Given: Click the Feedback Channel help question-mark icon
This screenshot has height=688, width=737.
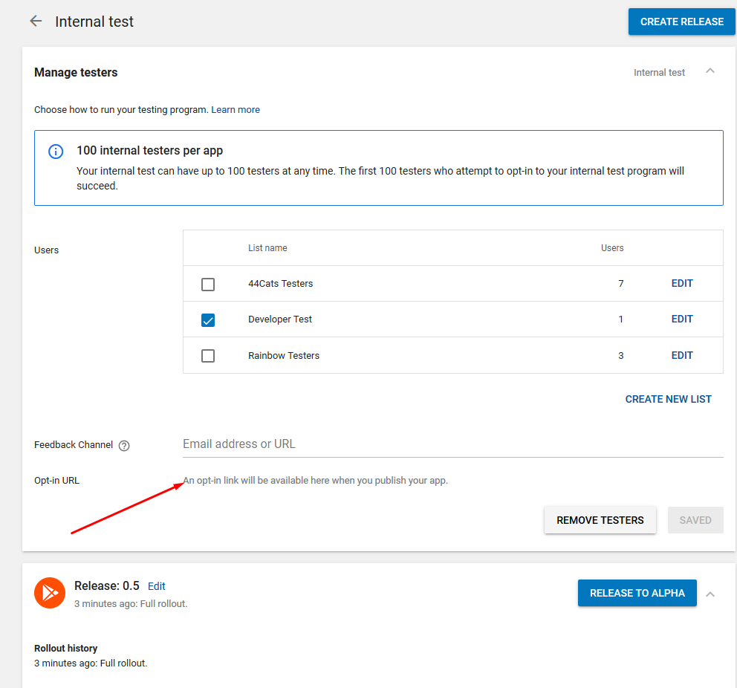Looking at the screenshot, I should pyautogui.click(x=124, y=446).
